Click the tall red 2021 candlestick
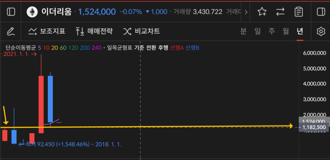The height and width of the screenshot is (160, 330). tap(41, 104)
